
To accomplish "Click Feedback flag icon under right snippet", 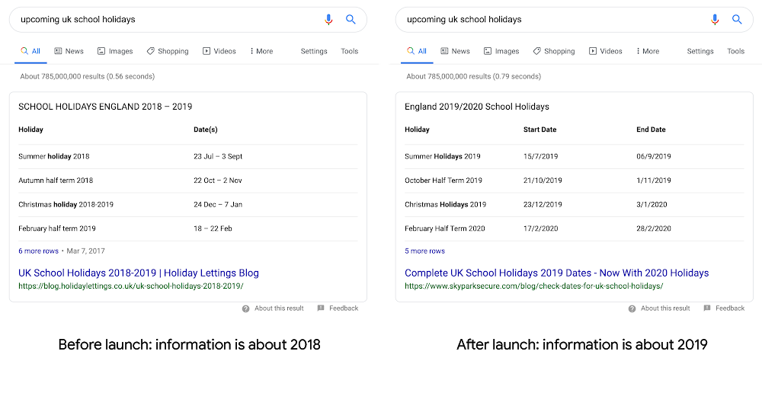I will click(707, 308).
